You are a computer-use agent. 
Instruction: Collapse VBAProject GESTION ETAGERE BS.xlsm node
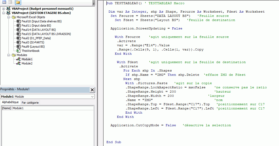tap(4, 13)
